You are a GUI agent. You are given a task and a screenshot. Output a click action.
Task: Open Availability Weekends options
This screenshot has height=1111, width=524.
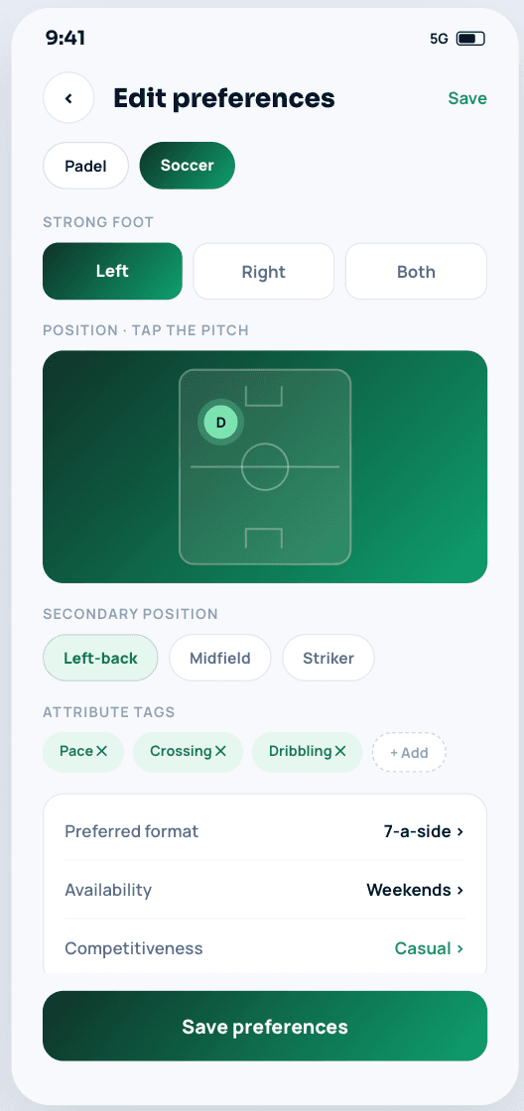tap(265, 889)
